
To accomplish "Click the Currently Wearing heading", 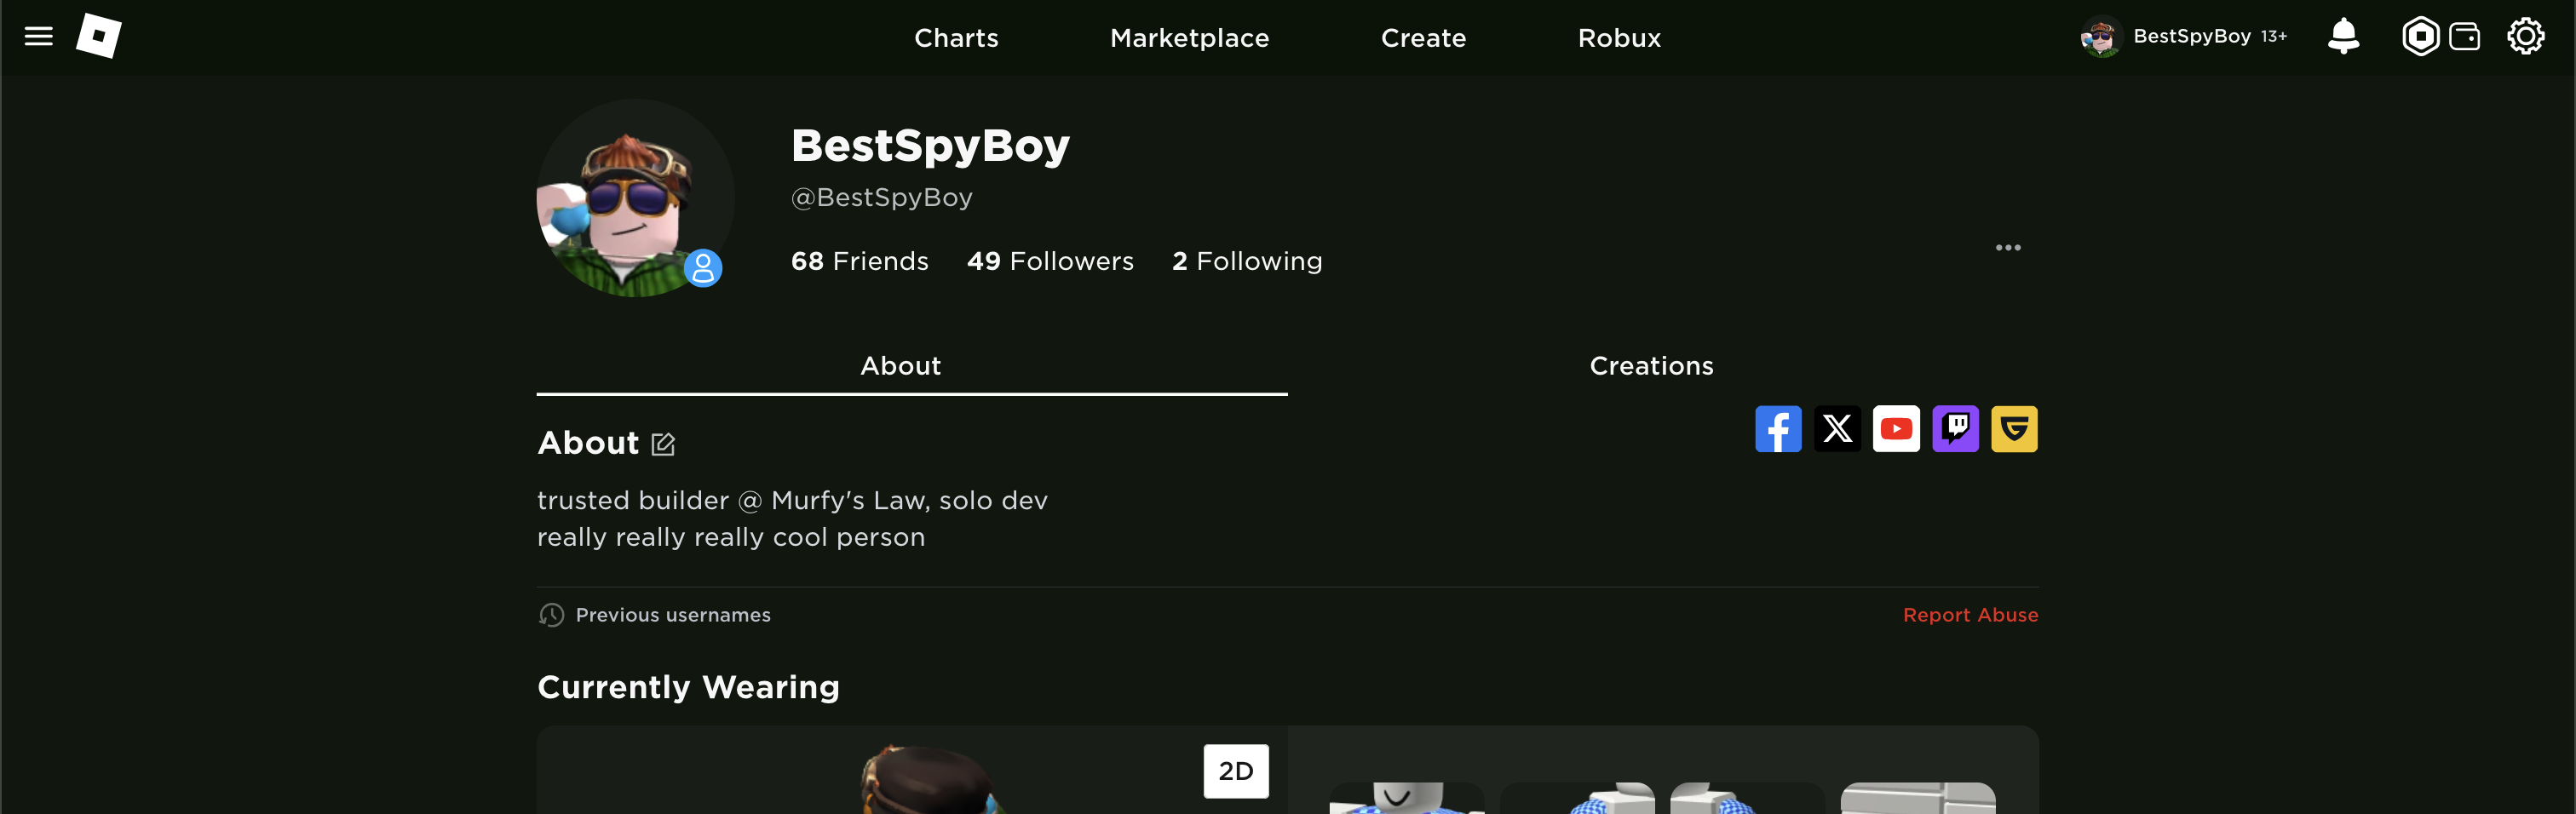I will click(688, 687).
